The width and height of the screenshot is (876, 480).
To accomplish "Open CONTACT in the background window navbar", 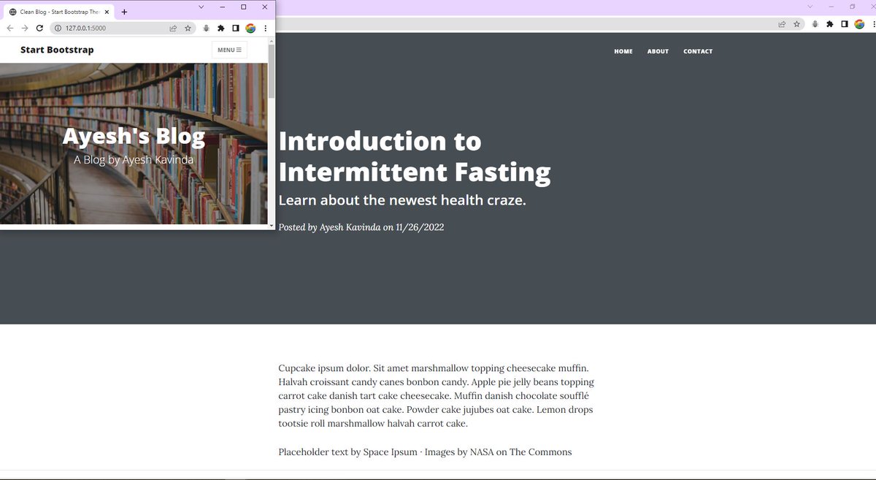I will (698, 51).
